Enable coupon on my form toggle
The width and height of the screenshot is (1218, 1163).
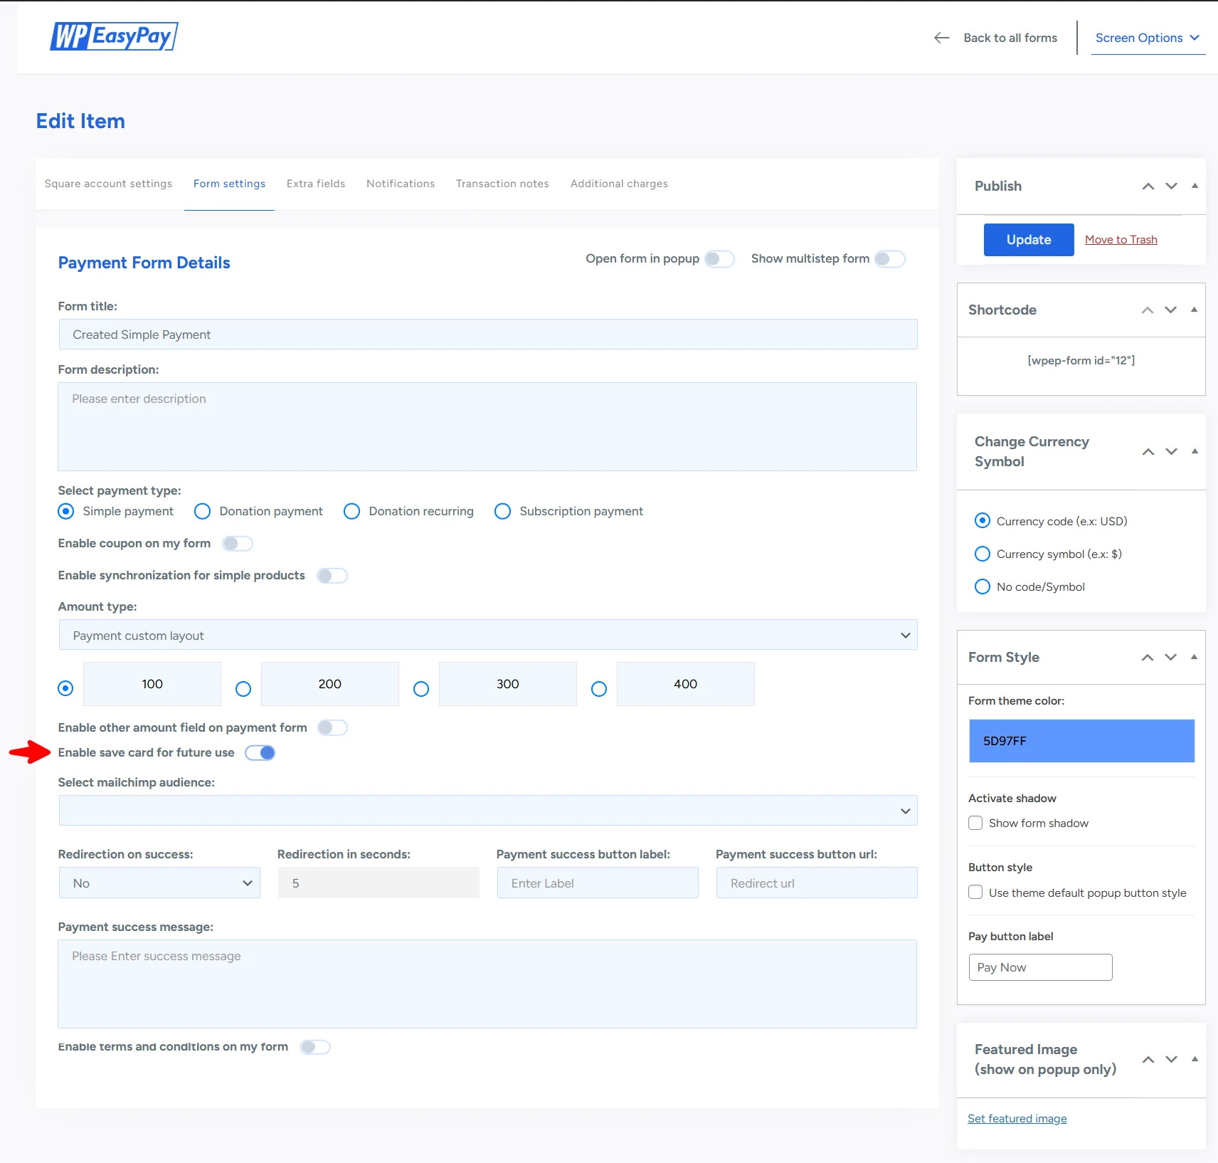(x=237, y=544)
